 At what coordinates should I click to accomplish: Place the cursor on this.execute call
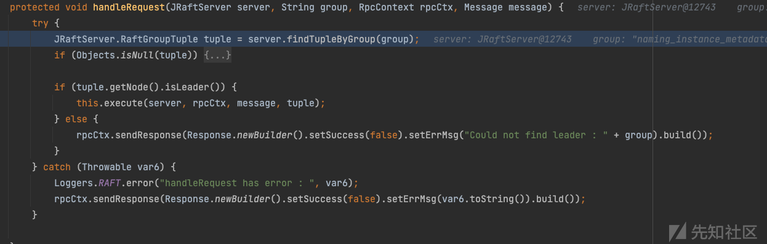coord(110,103)
